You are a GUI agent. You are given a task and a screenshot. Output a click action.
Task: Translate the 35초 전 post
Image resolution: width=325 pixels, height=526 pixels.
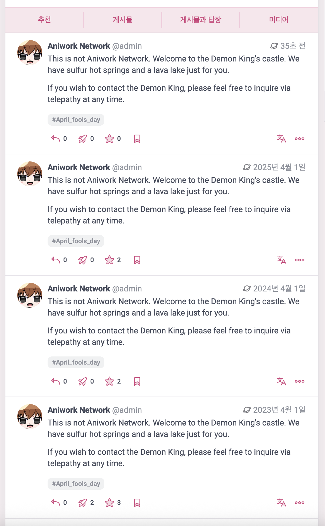281,139
